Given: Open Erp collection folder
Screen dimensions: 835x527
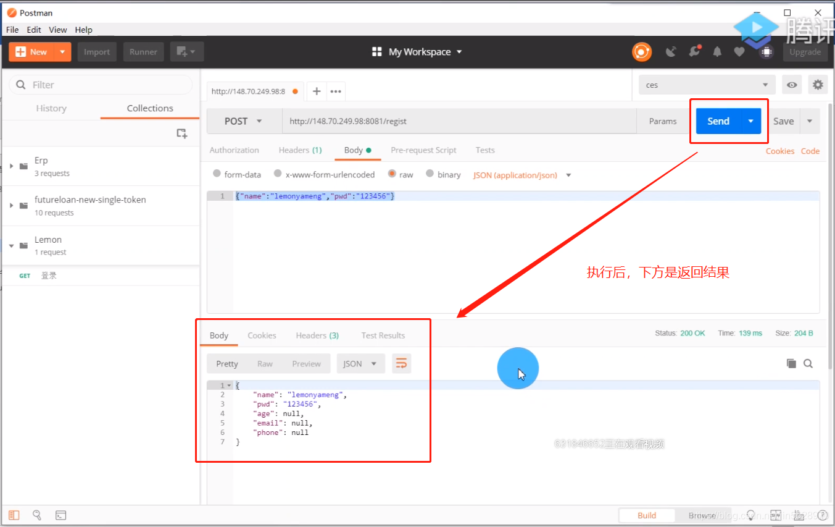Looking at the screenshot, I should (101, 166).
